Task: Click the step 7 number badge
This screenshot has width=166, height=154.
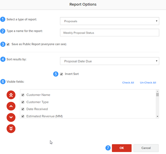Action: (108, 148)
